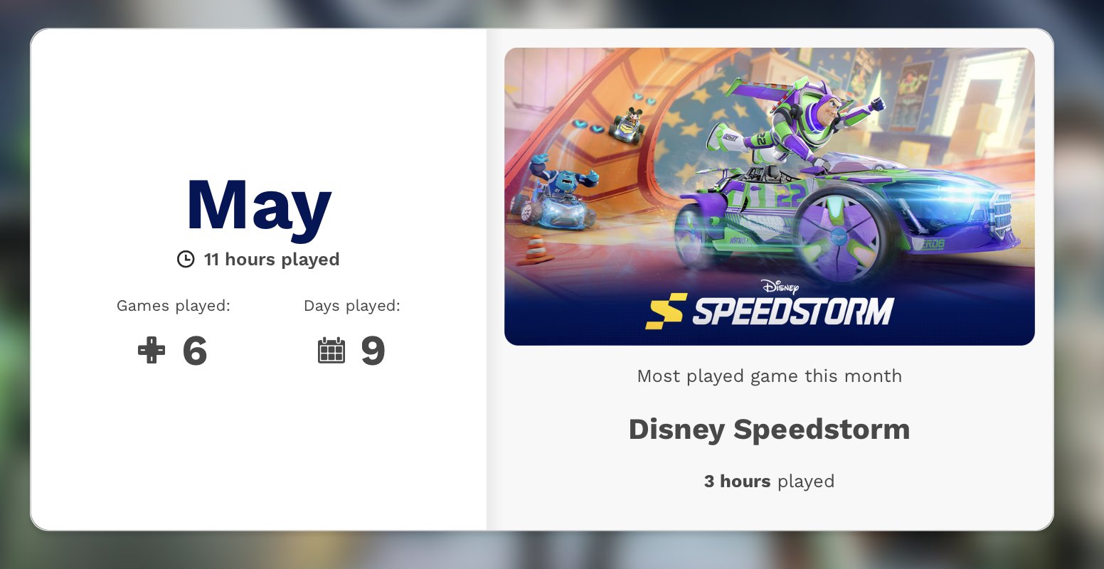Viewport: 1104px width, 569px height.
Task: Click the yellow S Speedstorm logo
Action: tap(666, 312)
